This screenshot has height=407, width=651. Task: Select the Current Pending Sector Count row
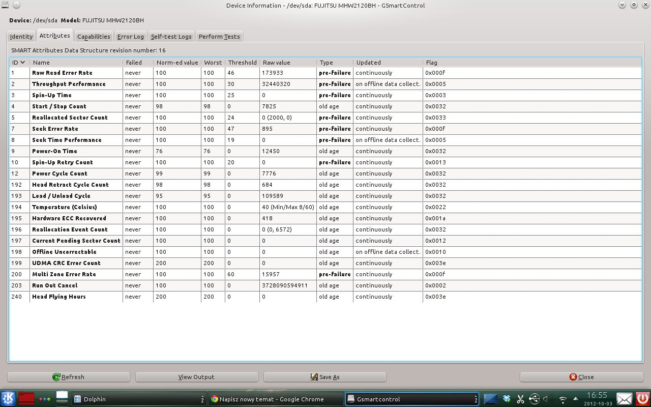pos(325,241)
